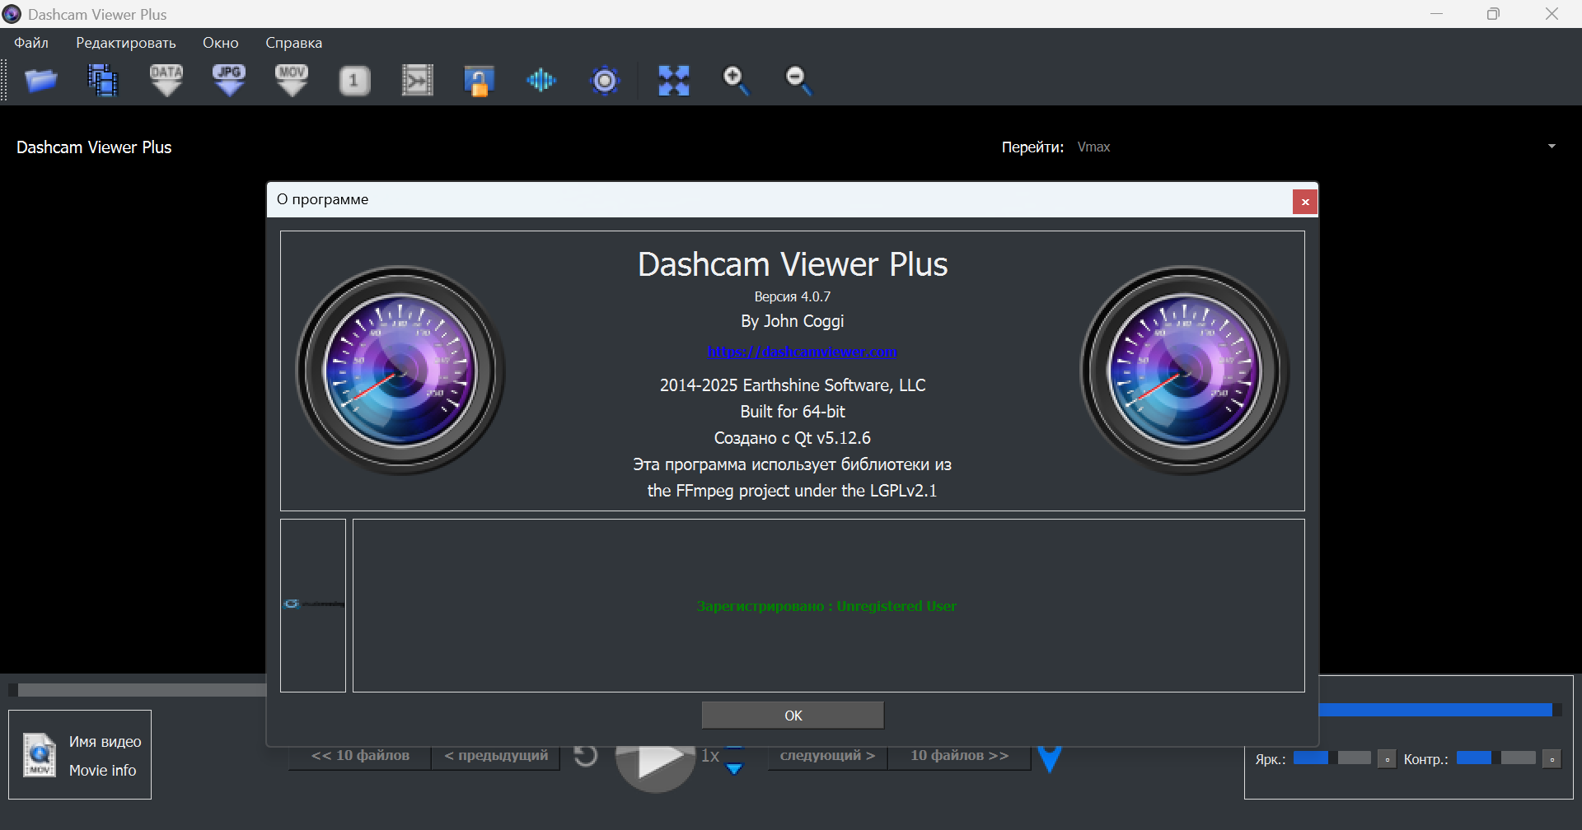Confirm the About dialog with OK

click(x=793, y=716)
